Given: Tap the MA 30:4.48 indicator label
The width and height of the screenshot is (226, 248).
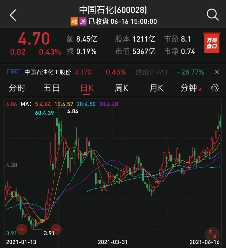Looking at the screenshot, I should pyautogui.click(x=108, y=104).
